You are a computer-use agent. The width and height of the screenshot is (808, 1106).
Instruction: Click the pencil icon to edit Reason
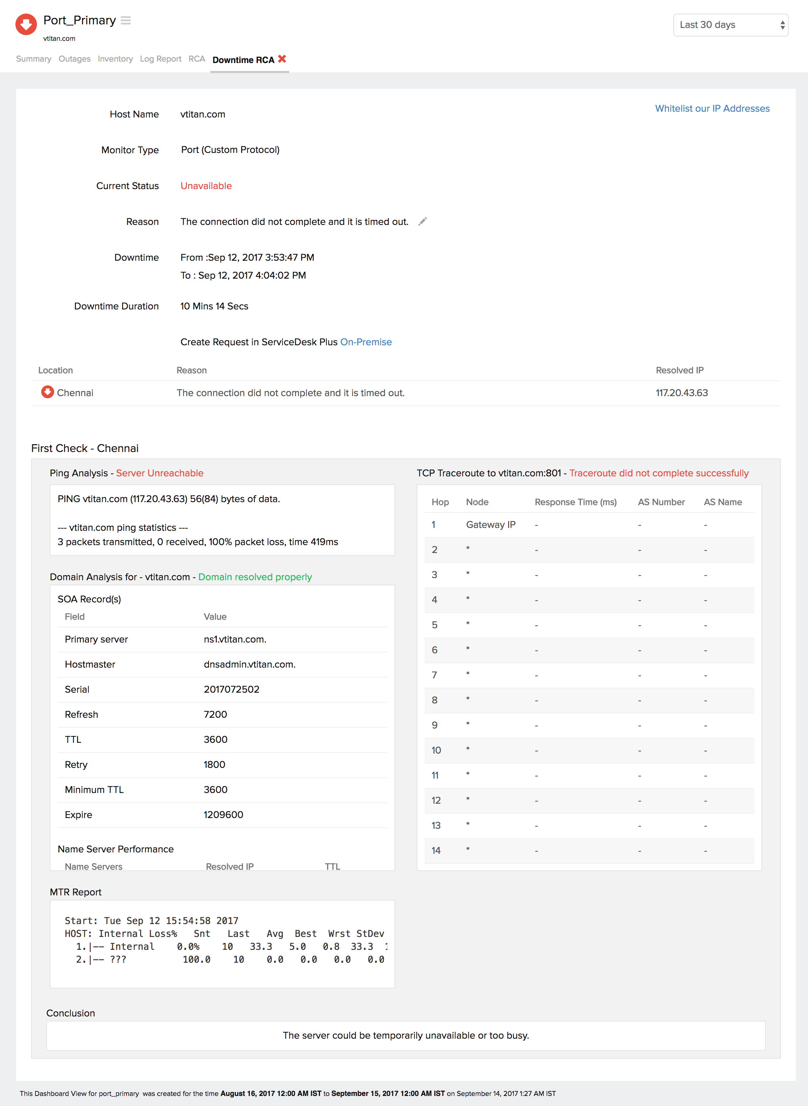pyautogui.click(x=422, y=221)
